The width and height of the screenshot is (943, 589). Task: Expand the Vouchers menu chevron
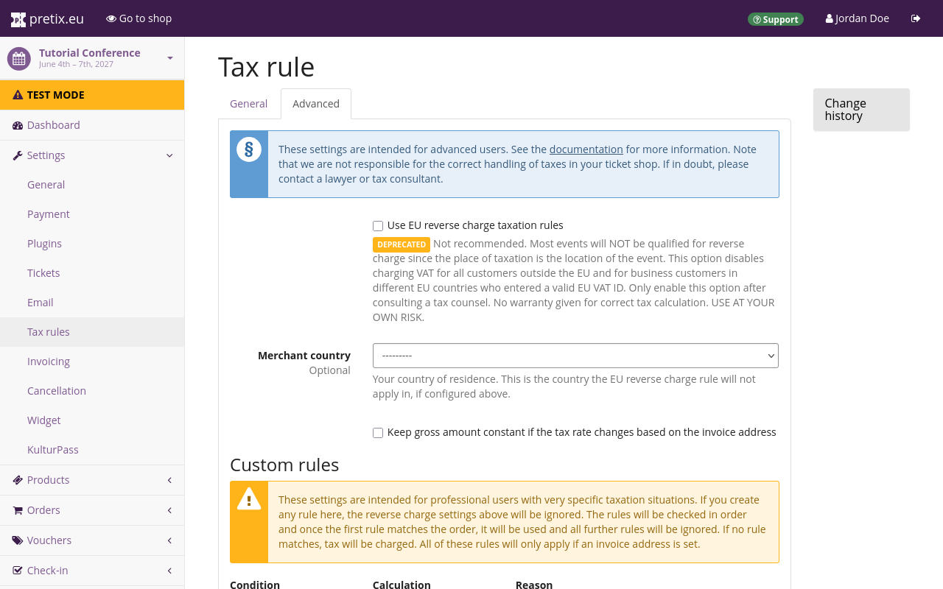pos(169,540)
